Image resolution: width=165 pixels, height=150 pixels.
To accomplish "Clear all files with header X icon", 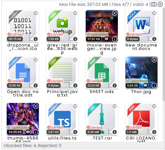I will pyautogui.click(x=160, y=4).
